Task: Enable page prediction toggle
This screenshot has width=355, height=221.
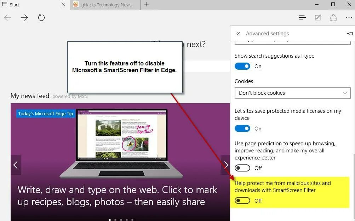Action: [x=242, y=168]
